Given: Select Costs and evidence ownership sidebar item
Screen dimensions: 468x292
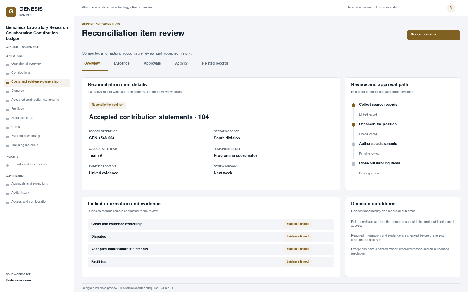Looking at the screenshot, I should 37,83.
